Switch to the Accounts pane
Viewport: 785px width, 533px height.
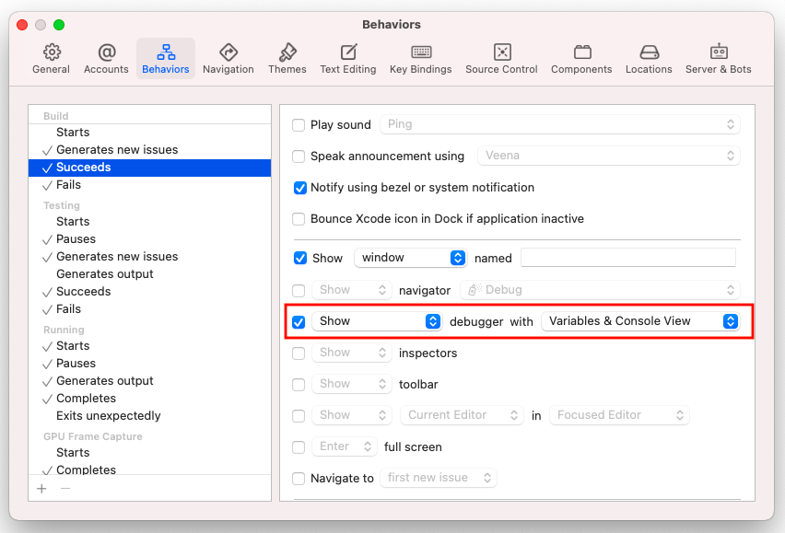point(105,57)
